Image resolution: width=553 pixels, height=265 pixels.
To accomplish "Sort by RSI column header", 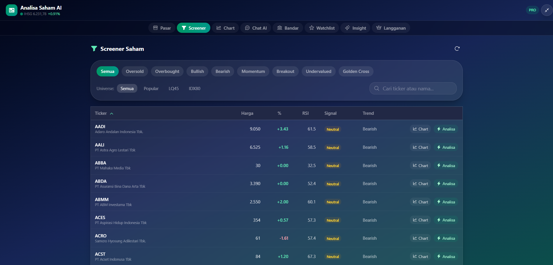I will point(305,113).
